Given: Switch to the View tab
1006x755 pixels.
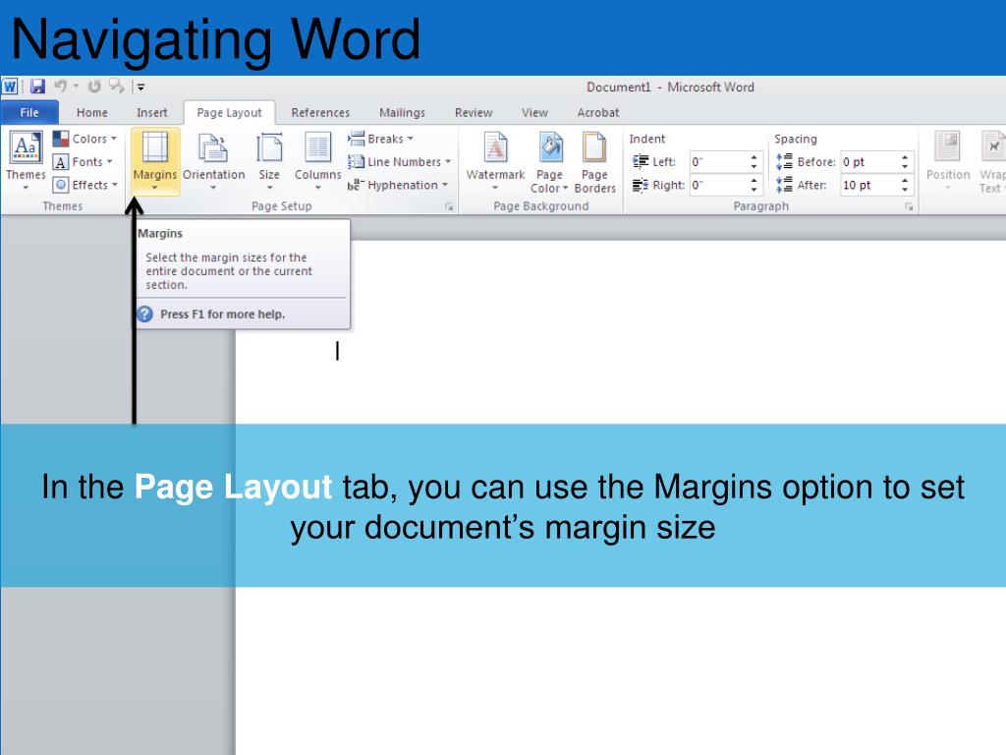Looking at the screenshot, I should (x=534, y=112).
